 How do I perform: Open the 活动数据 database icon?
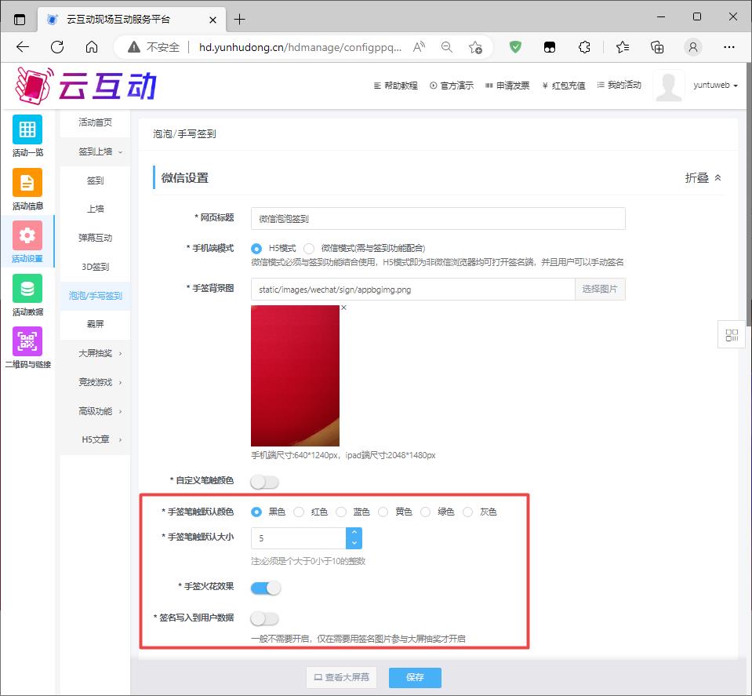pos(27,289)
